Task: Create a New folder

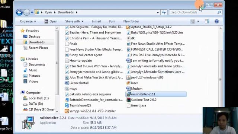Action: pyautogui.click(x=131, y=22)
